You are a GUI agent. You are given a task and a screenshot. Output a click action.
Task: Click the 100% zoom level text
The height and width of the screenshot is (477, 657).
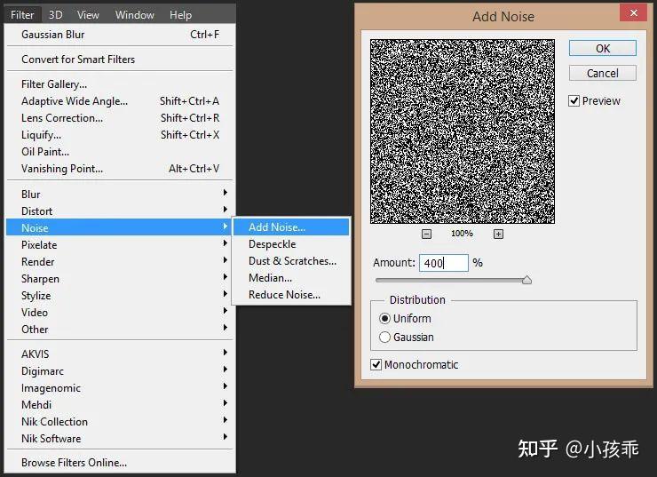tap(462, 234)
